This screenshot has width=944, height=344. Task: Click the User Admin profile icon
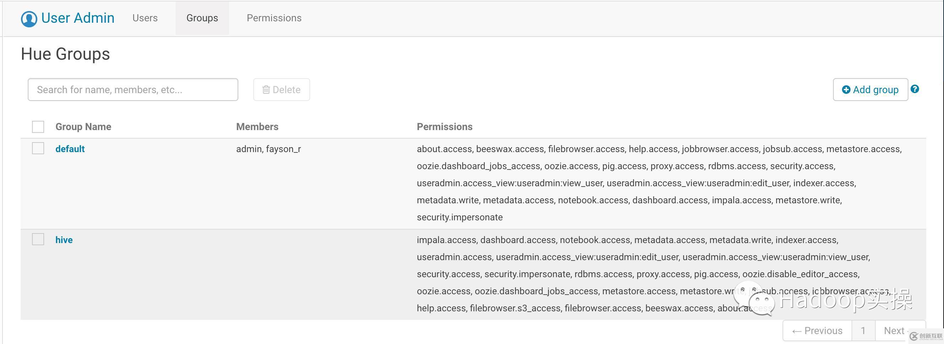point(29,19)
